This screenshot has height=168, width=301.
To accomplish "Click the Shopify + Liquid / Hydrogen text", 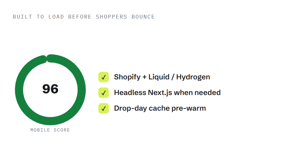I will tap(162, 77).
